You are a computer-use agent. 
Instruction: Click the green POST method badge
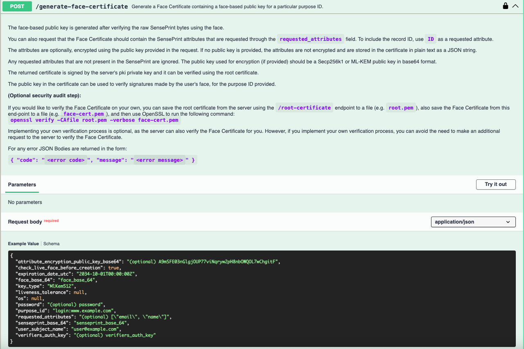[x=17, y=7]
